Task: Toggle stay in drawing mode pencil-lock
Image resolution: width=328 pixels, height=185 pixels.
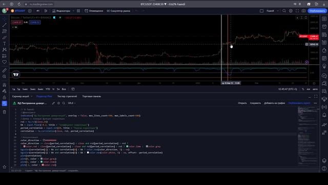Action: pos(5,91)
